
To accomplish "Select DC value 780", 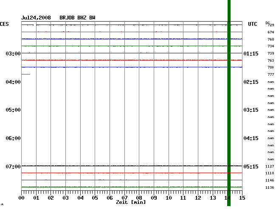I will point(271,67).
